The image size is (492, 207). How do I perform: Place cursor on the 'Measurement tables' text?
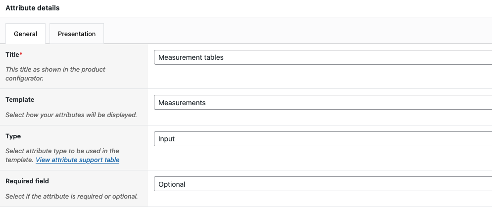(191, 57)
